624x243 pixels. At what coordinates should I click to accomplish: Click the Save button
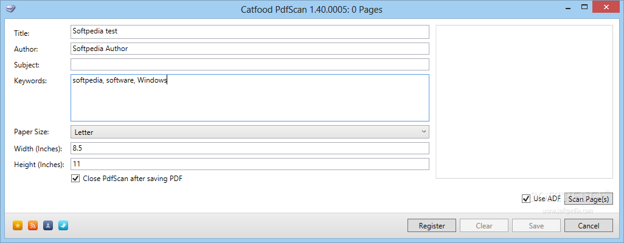(x=536, y=225)
